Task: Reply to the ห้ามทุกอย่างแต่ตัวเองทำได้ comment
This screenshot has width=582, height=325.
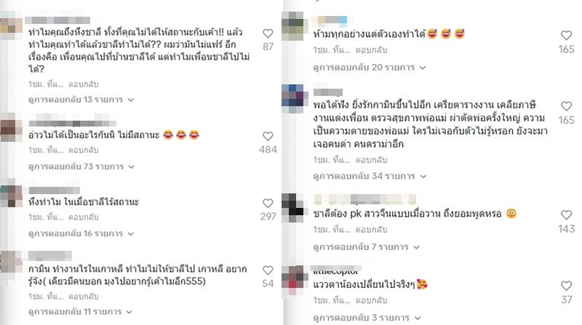Action: (x=371, y=49)
